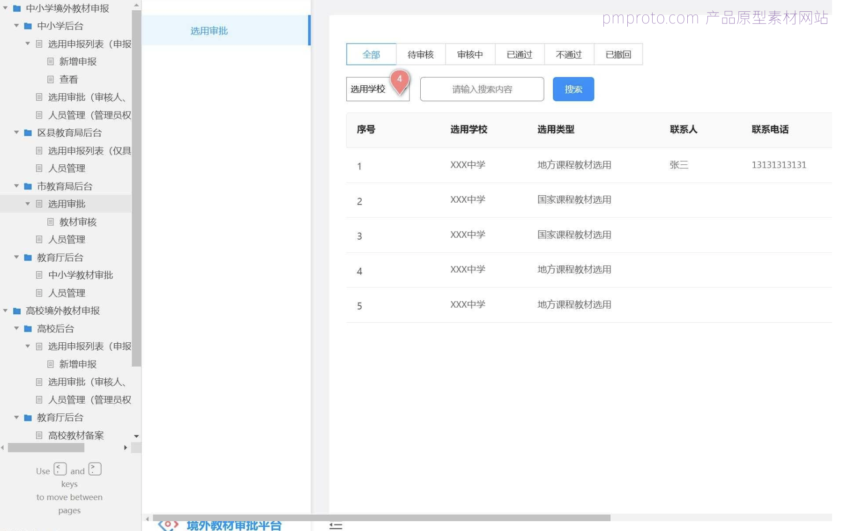Open the 选用学校 search-field dropdown
This screenshot has height=531, width=848.
pyautogui.click(x=378, y=89)
